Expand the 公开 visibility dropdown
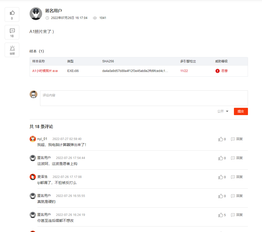The image size is (262, 232). pyautogui.click(x=223, y=111)
